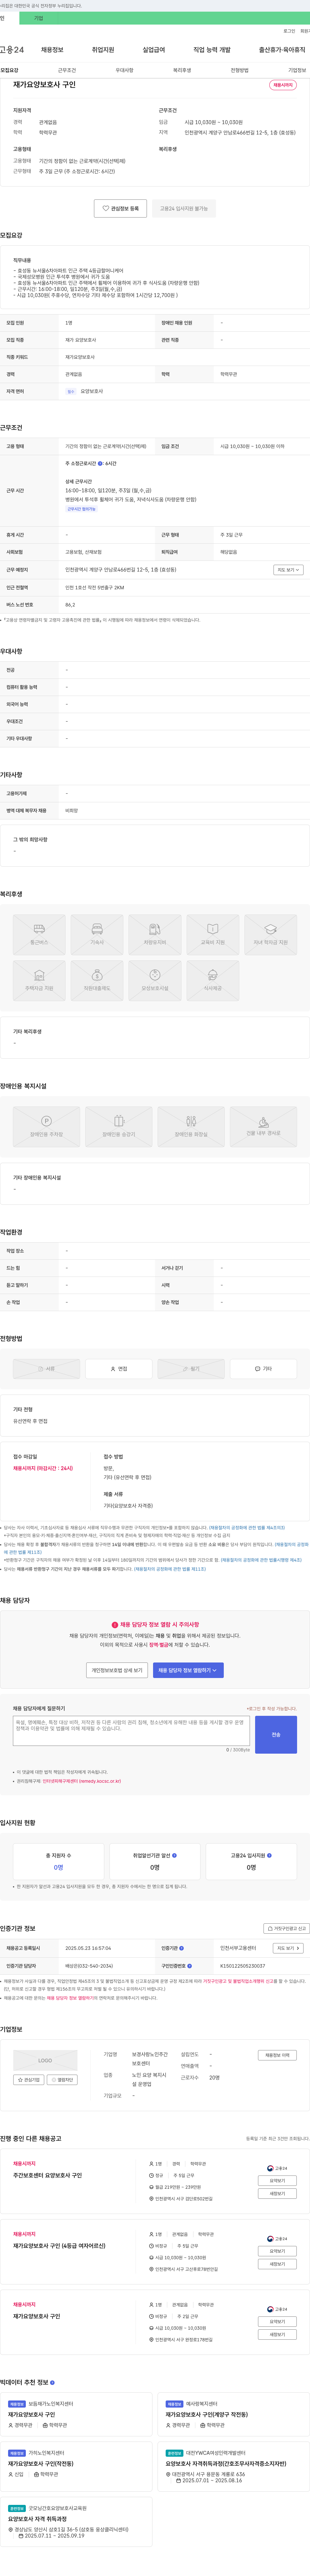Click 새창보기 for the 4등급 여자어르신 listing
This screenshot has width=310, height=2576.
(x=277, y=2264)
